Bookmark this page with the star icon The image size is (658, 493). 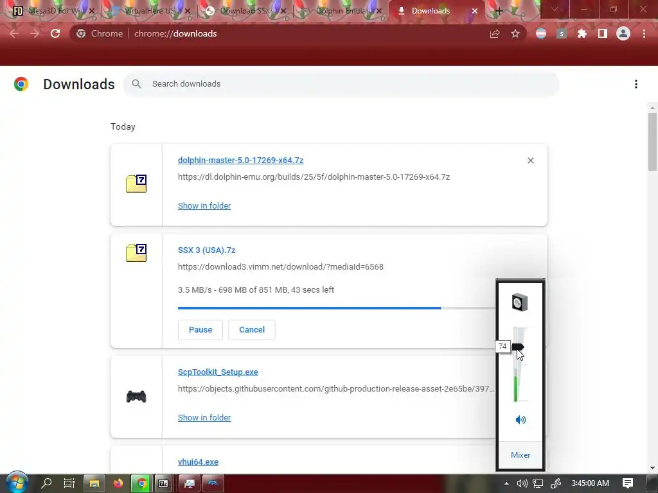click(x=515, y=33)
